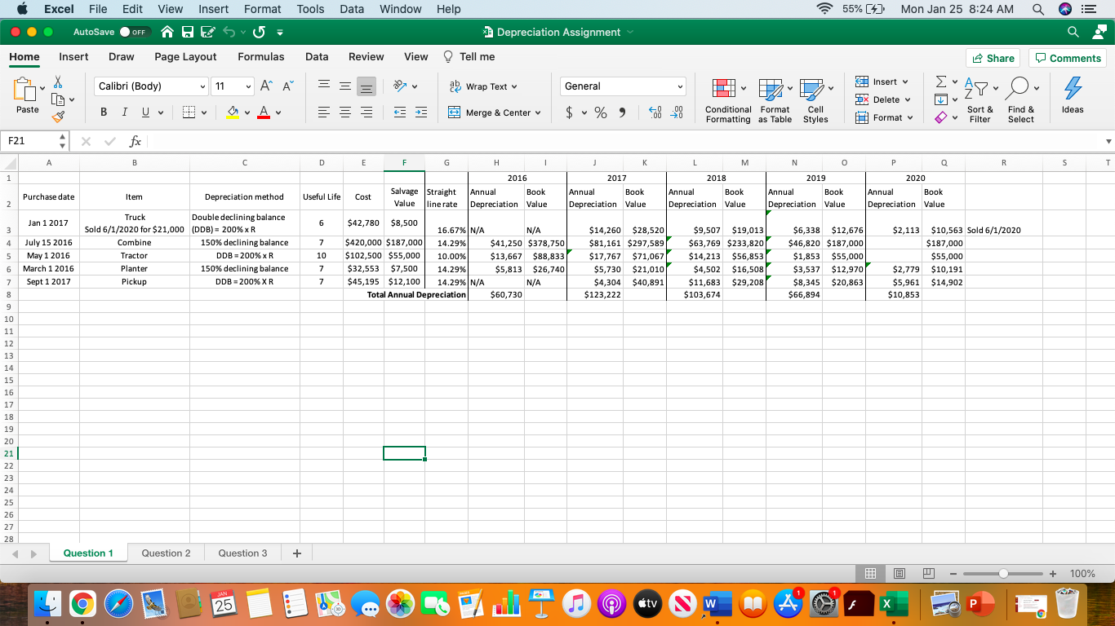The width and height of the screenshot is (1115, 626).
Task: Open the Insert Function fx icon
Action: tap(135, 141)
